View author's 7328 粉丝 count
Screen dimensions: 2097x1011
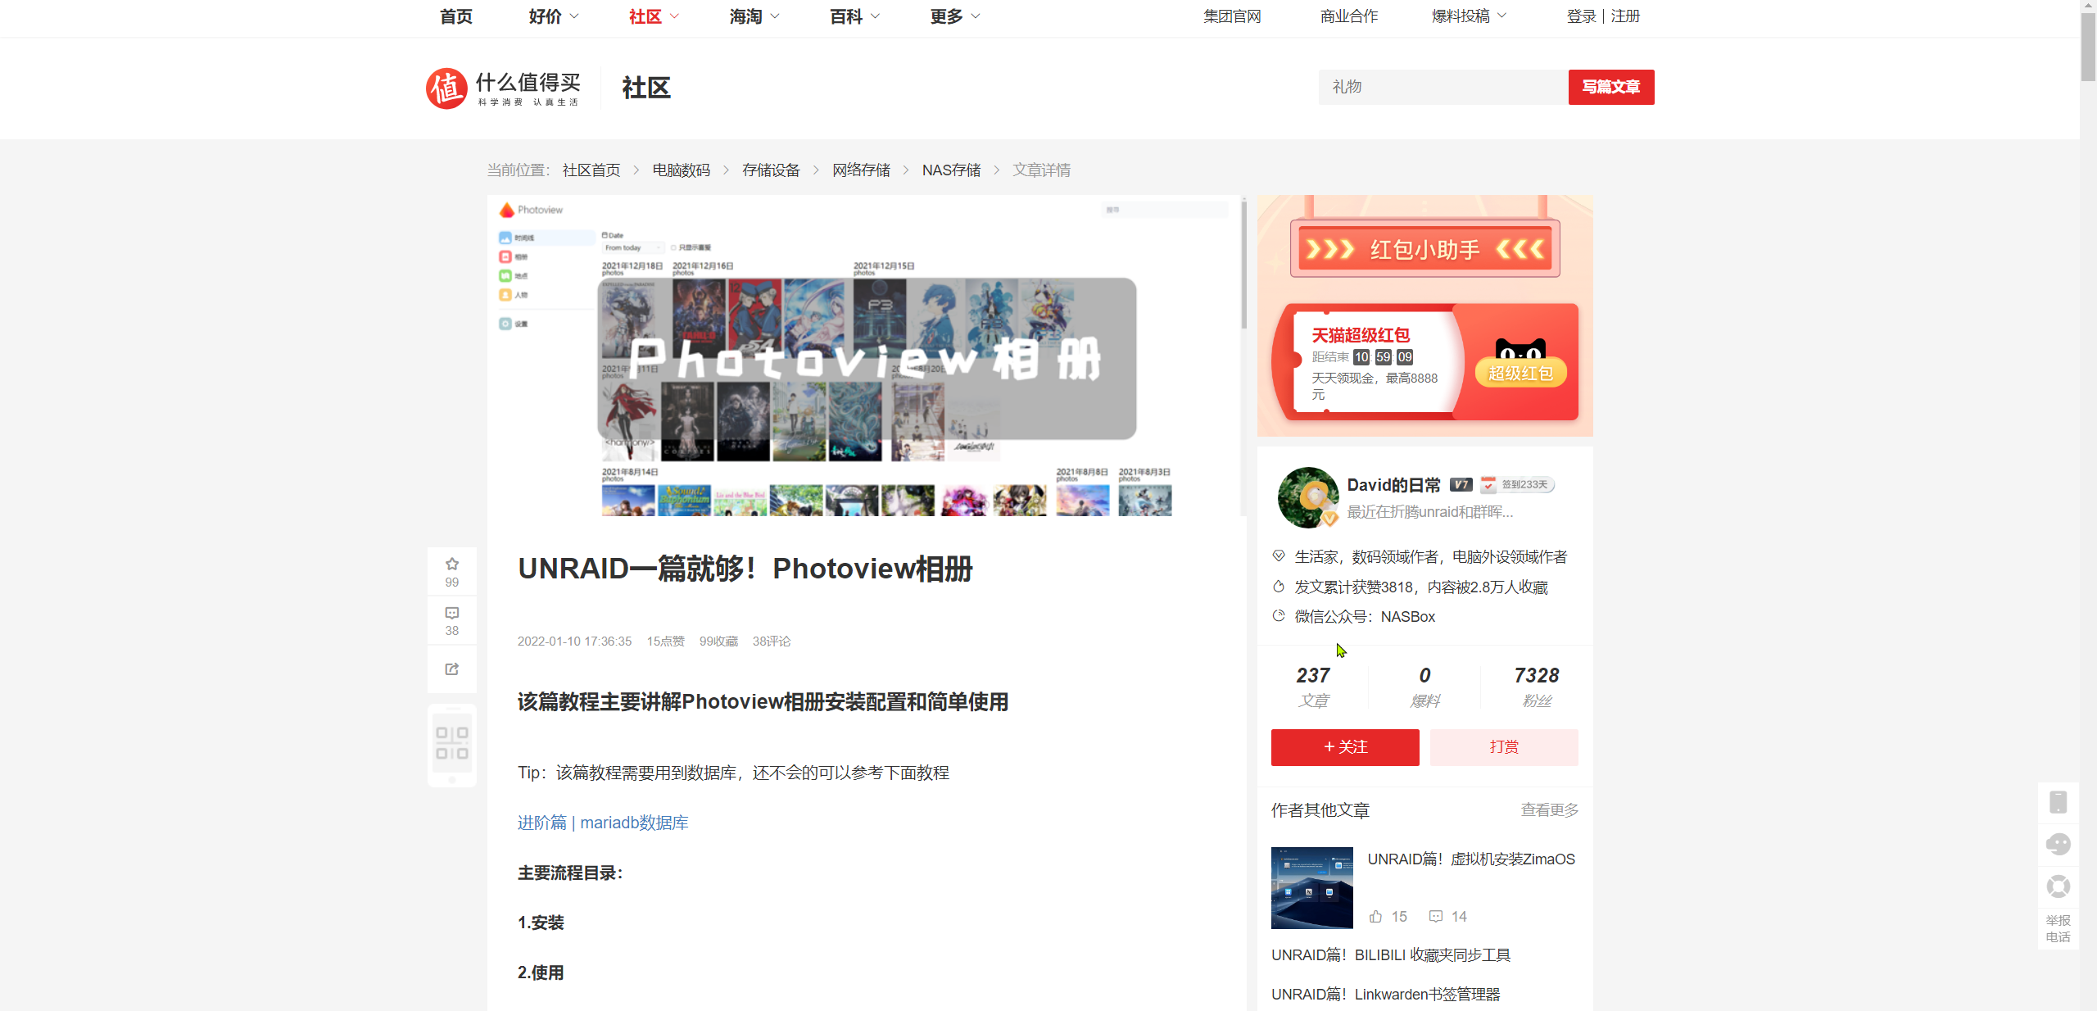point(1537,687)
